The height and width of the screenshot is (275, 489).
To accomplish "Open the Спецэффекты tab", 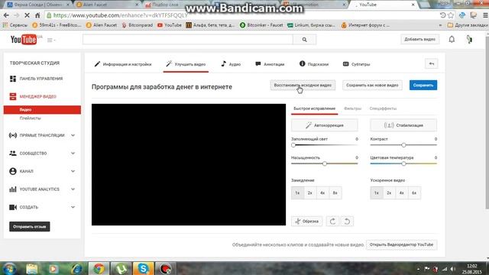I will click(x=383, y=108).
